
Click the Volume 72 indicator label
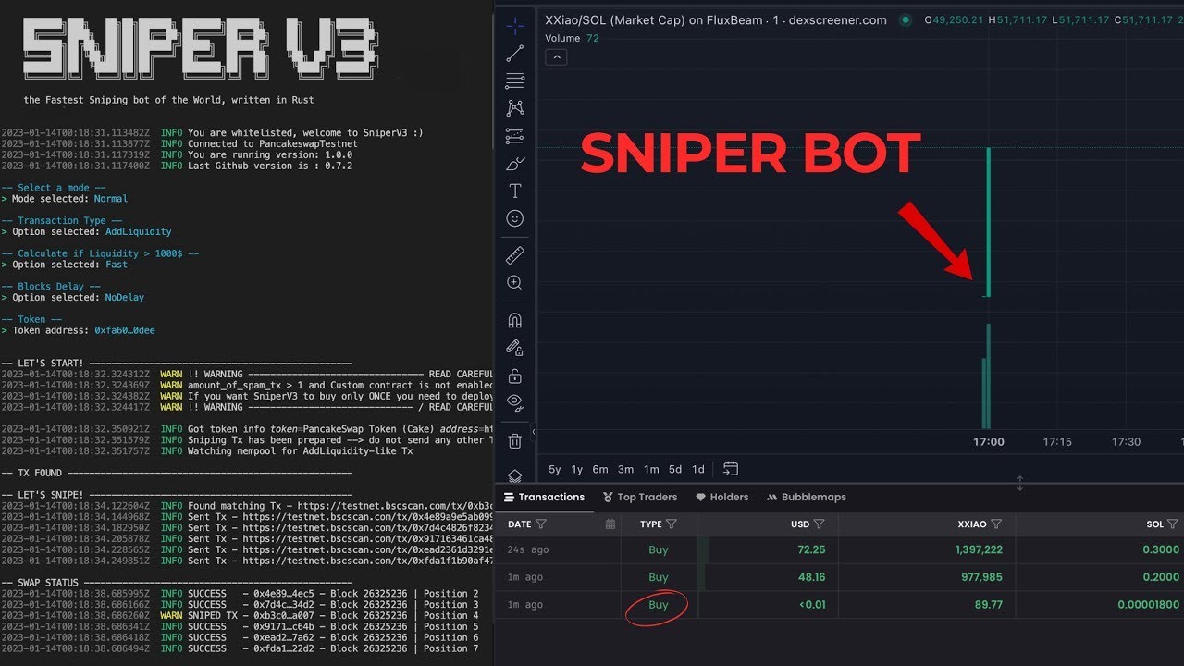[572, 38]
